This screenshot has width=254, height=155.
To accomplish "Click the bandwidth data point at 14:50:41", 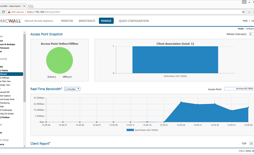I will click(x=232, y=110).
